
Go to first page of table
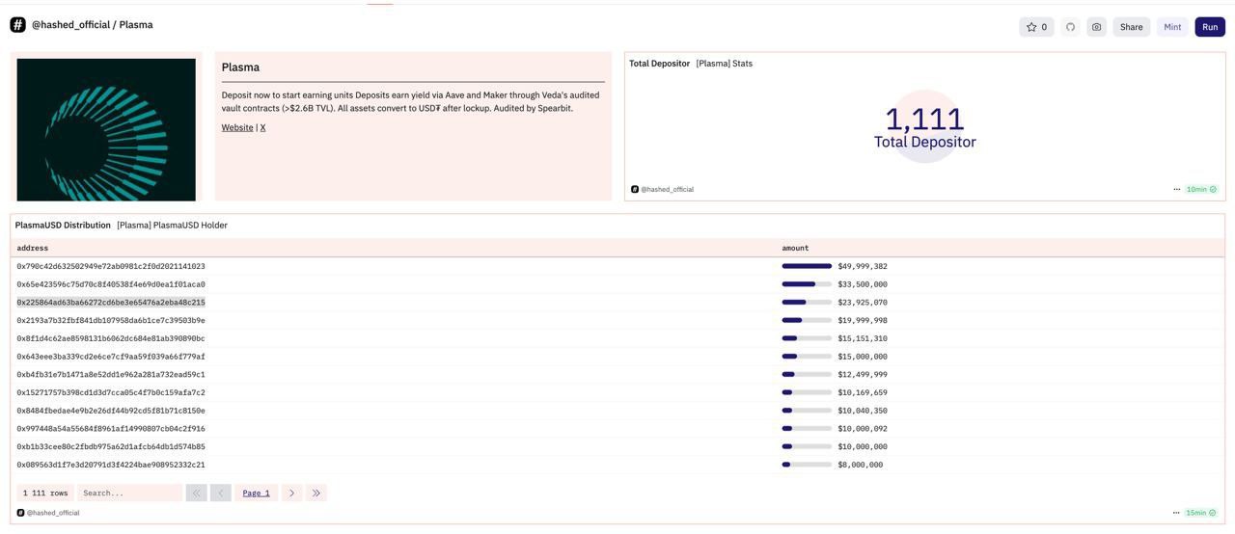[196, 493]
